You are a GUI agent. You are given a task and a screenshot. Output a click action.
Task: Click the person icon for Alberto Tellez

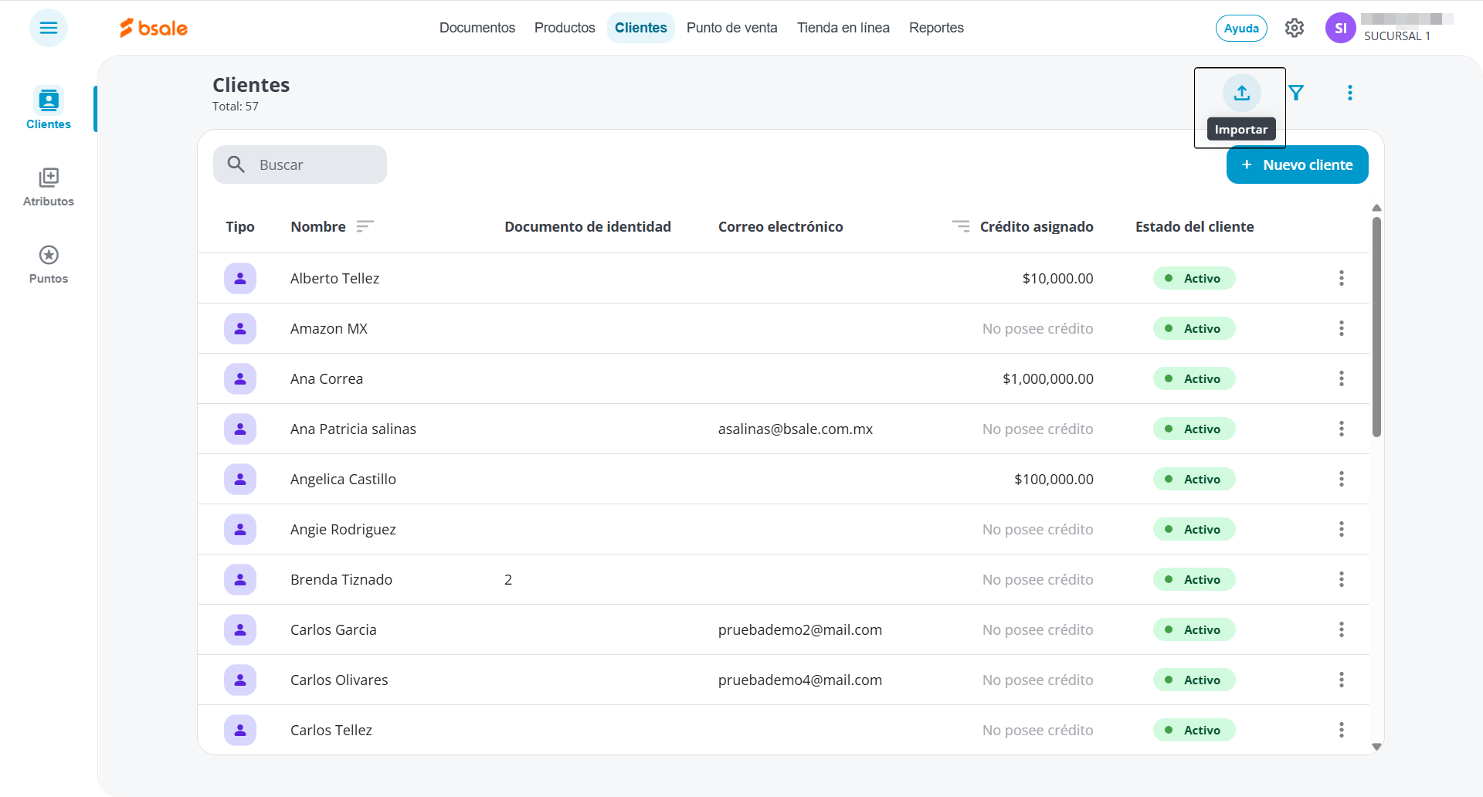pos(240,278)
